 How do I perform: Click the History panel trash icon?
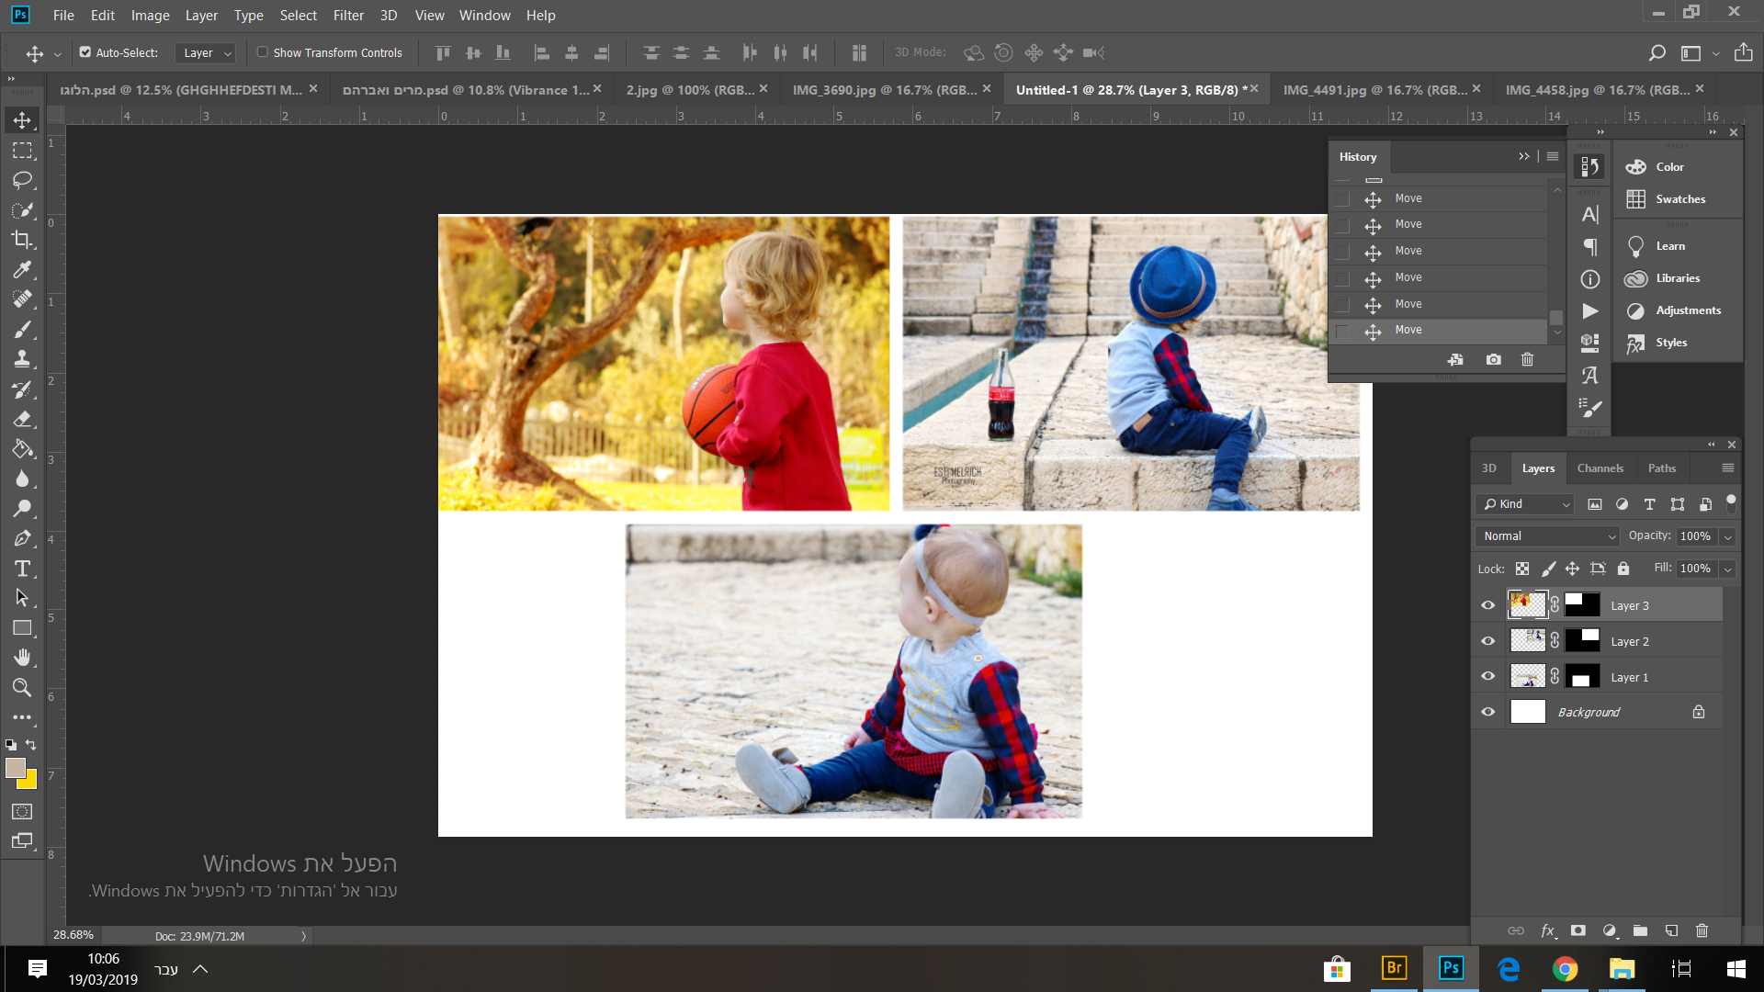[x=1527, y=359]
